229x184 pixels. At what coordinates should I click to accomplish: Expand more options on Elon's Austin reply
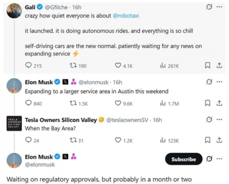tap(219, 82)
